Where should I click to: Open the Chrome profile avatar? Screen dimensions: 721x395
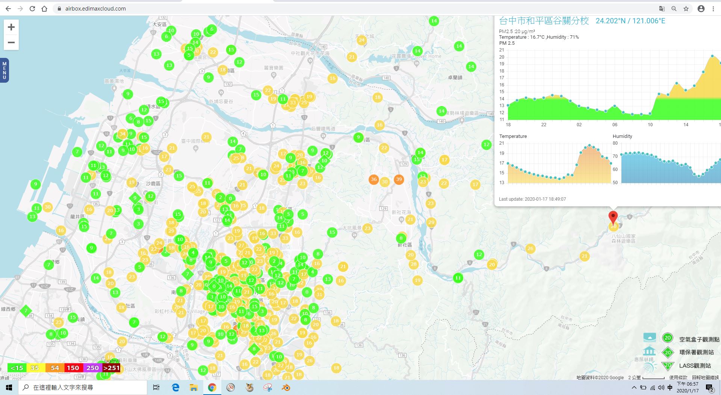click(701, 9)
